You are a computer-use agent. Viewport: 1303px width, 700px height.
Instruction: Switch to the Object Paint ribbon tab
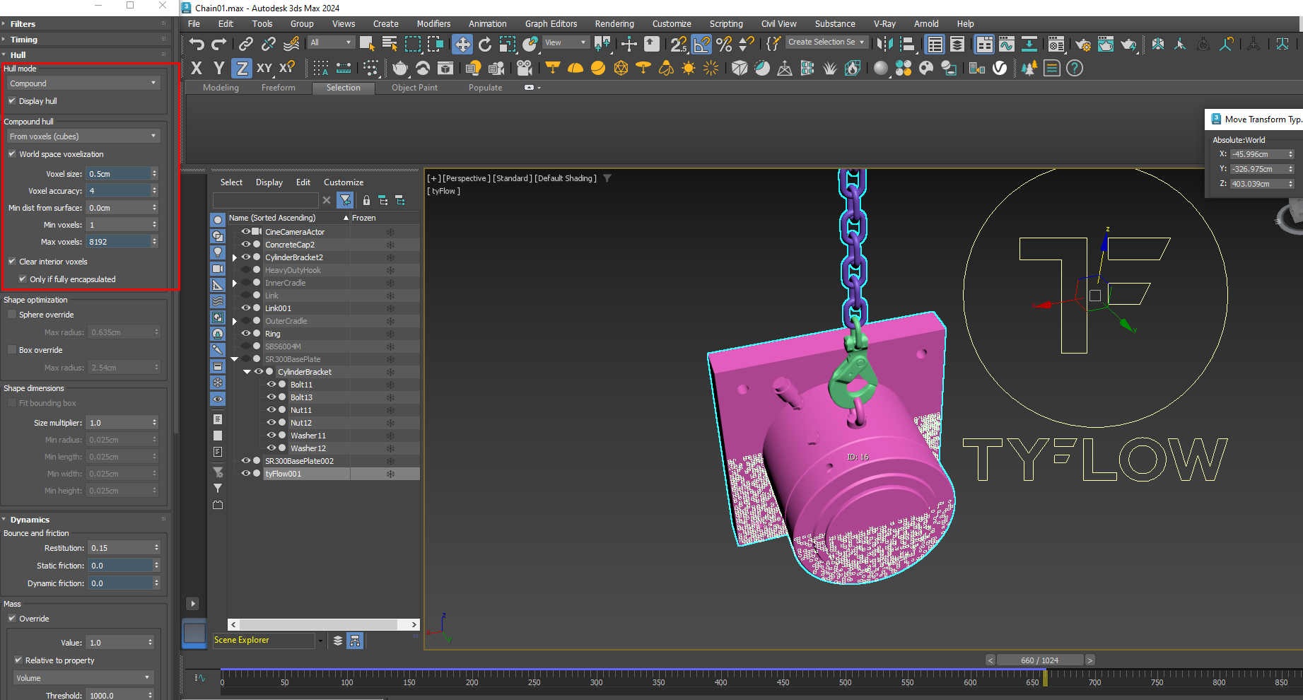414,88
